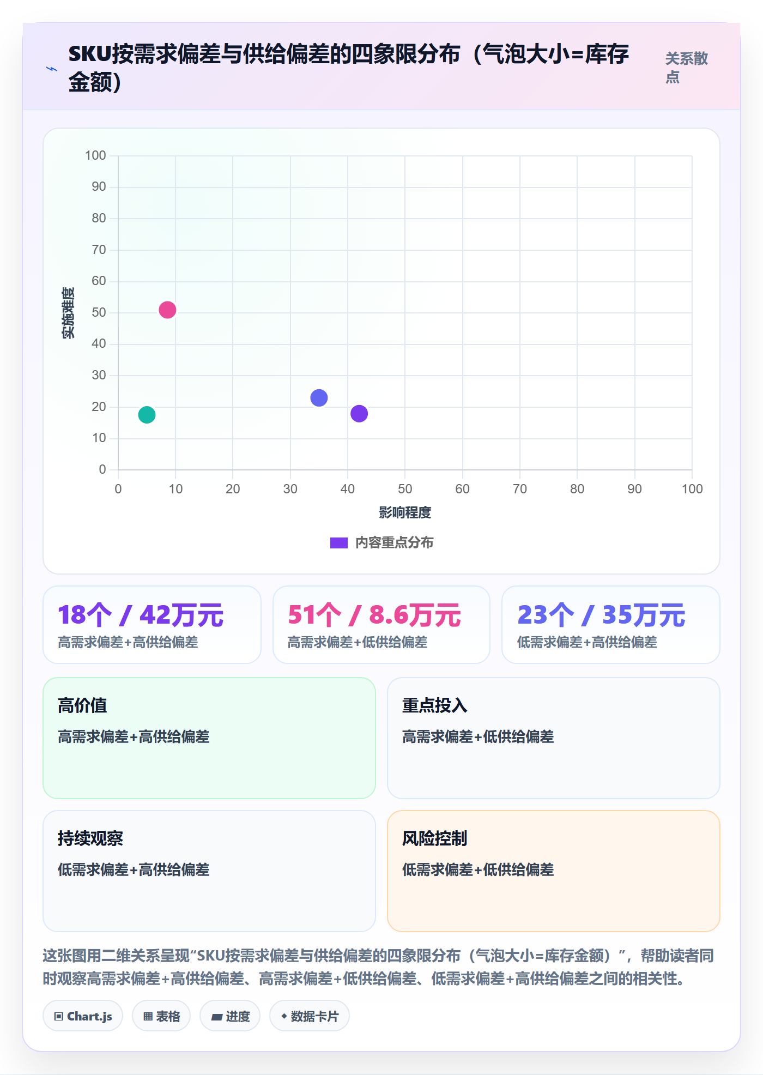Click the 表格 tag chip
Image resolution: width=763 pixels, height=1075 pixels.
pos(161,1016)
